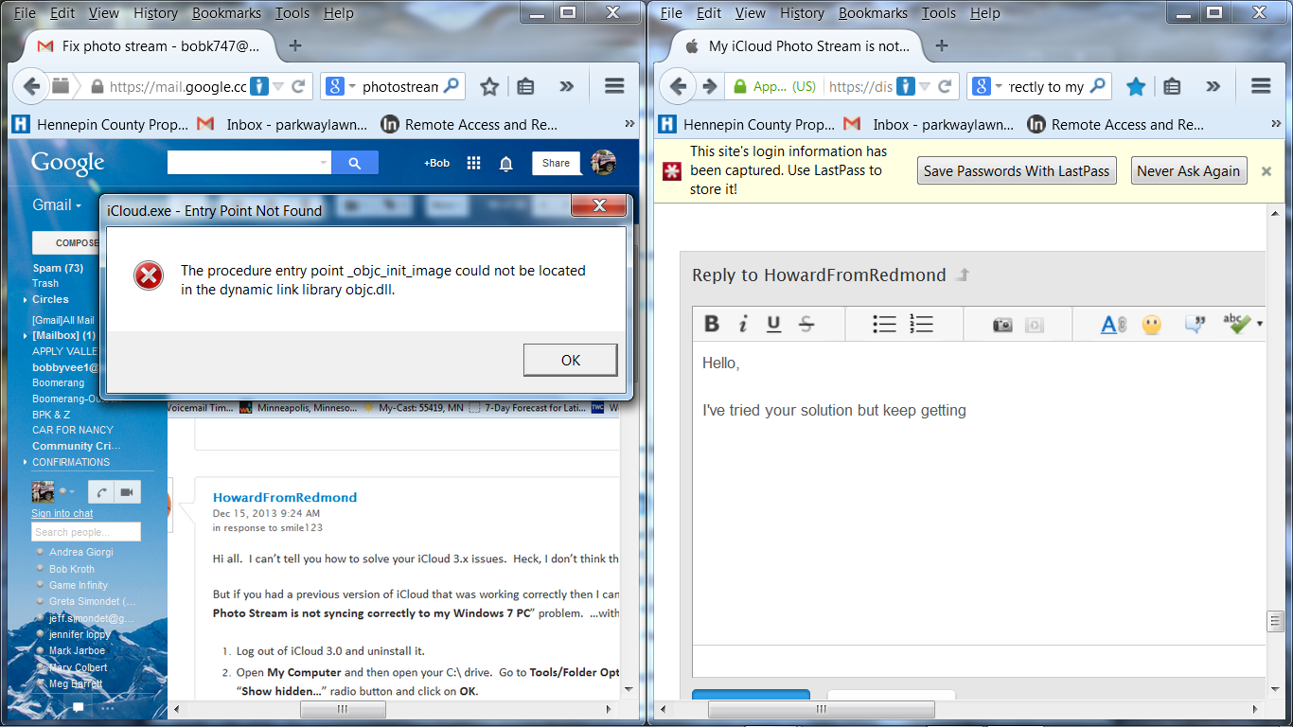Open the Spam (73) folder in Gmail

[58, 268]
